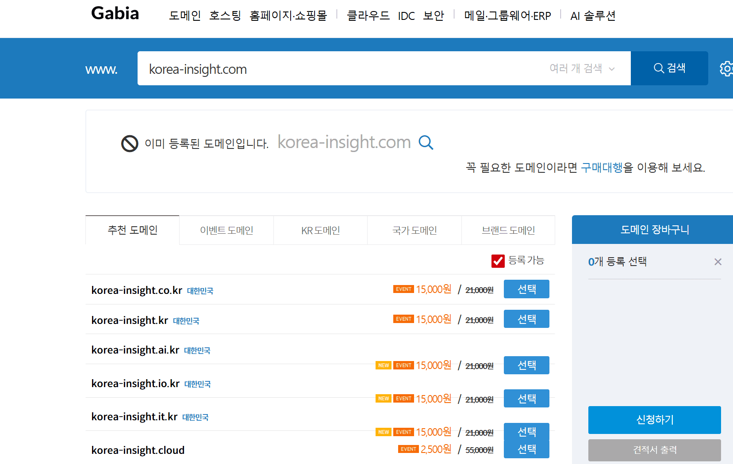
Task: Click EVENT badge on korea-insight.cloud row
Action: [408, 449]
